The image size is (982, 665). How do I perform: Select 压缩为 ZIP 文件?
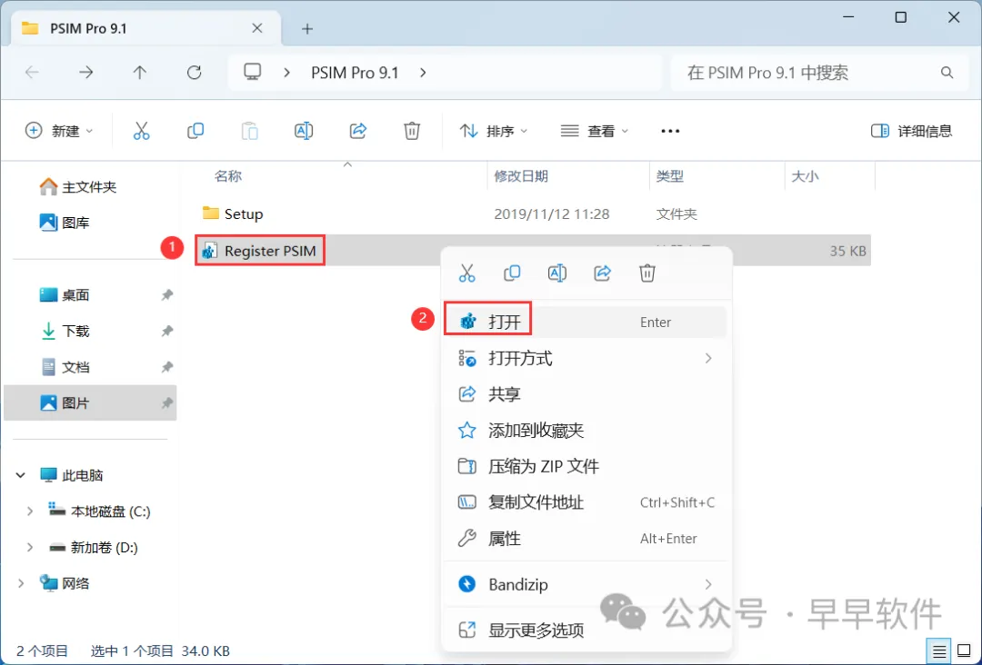click(586, 467)
